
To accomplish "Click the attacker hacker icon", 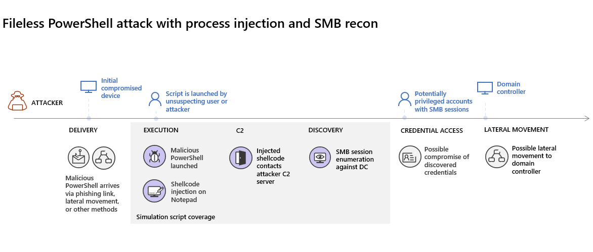I will [x=17, y=100].
